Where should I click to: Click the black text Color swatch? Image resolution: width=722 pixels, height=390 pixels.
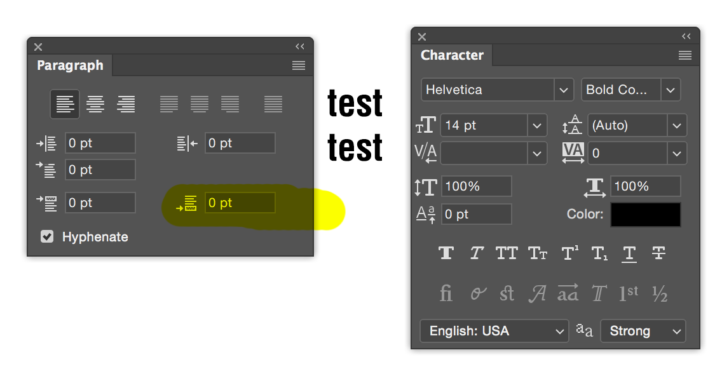(645, 215)
